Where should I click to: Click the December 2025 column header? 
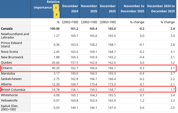(108, 9)
